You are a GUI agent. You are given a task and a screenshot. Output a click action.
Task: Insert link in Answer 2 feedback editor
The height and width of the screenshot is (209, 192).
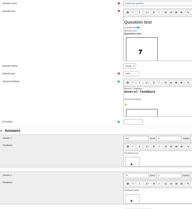[188, 184]
